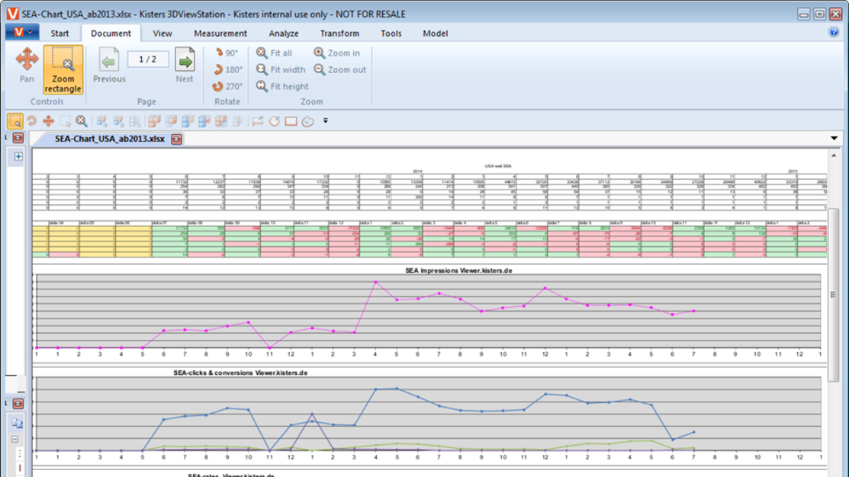Click the text note markup icon
Viewport: 849px width, 477px height.
pyautogui.click(x=258, y=121)
